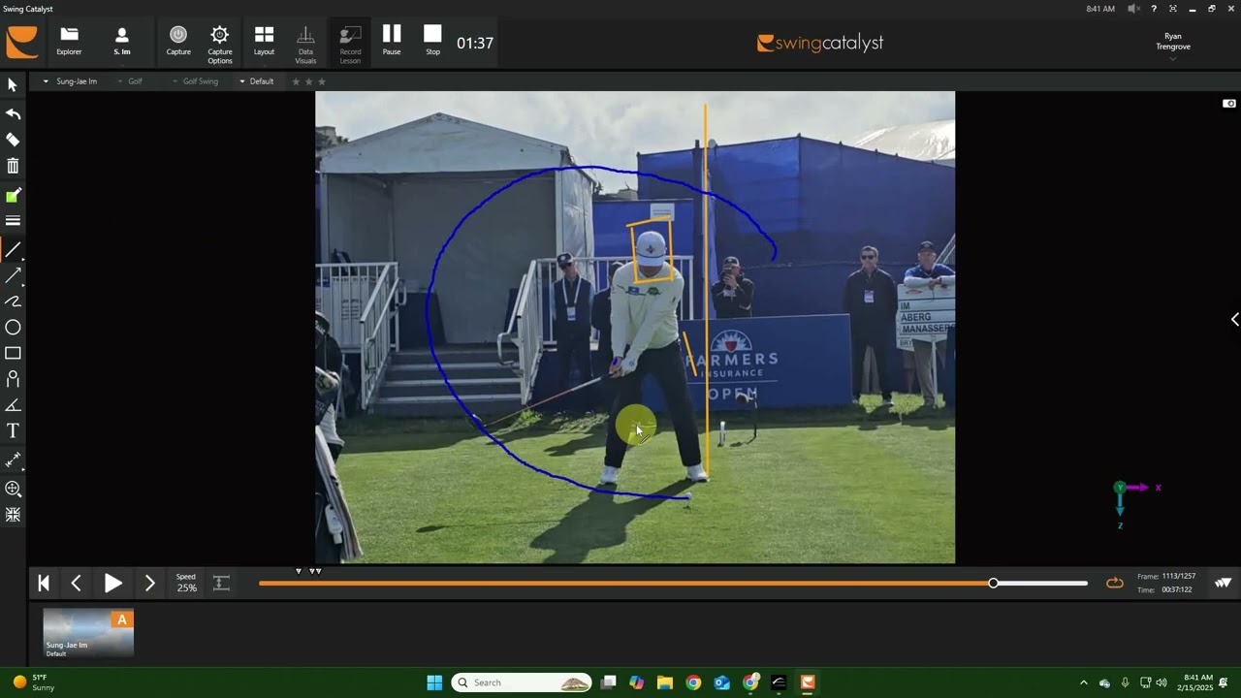Expand the right side panel arrow

(1234, 320)
